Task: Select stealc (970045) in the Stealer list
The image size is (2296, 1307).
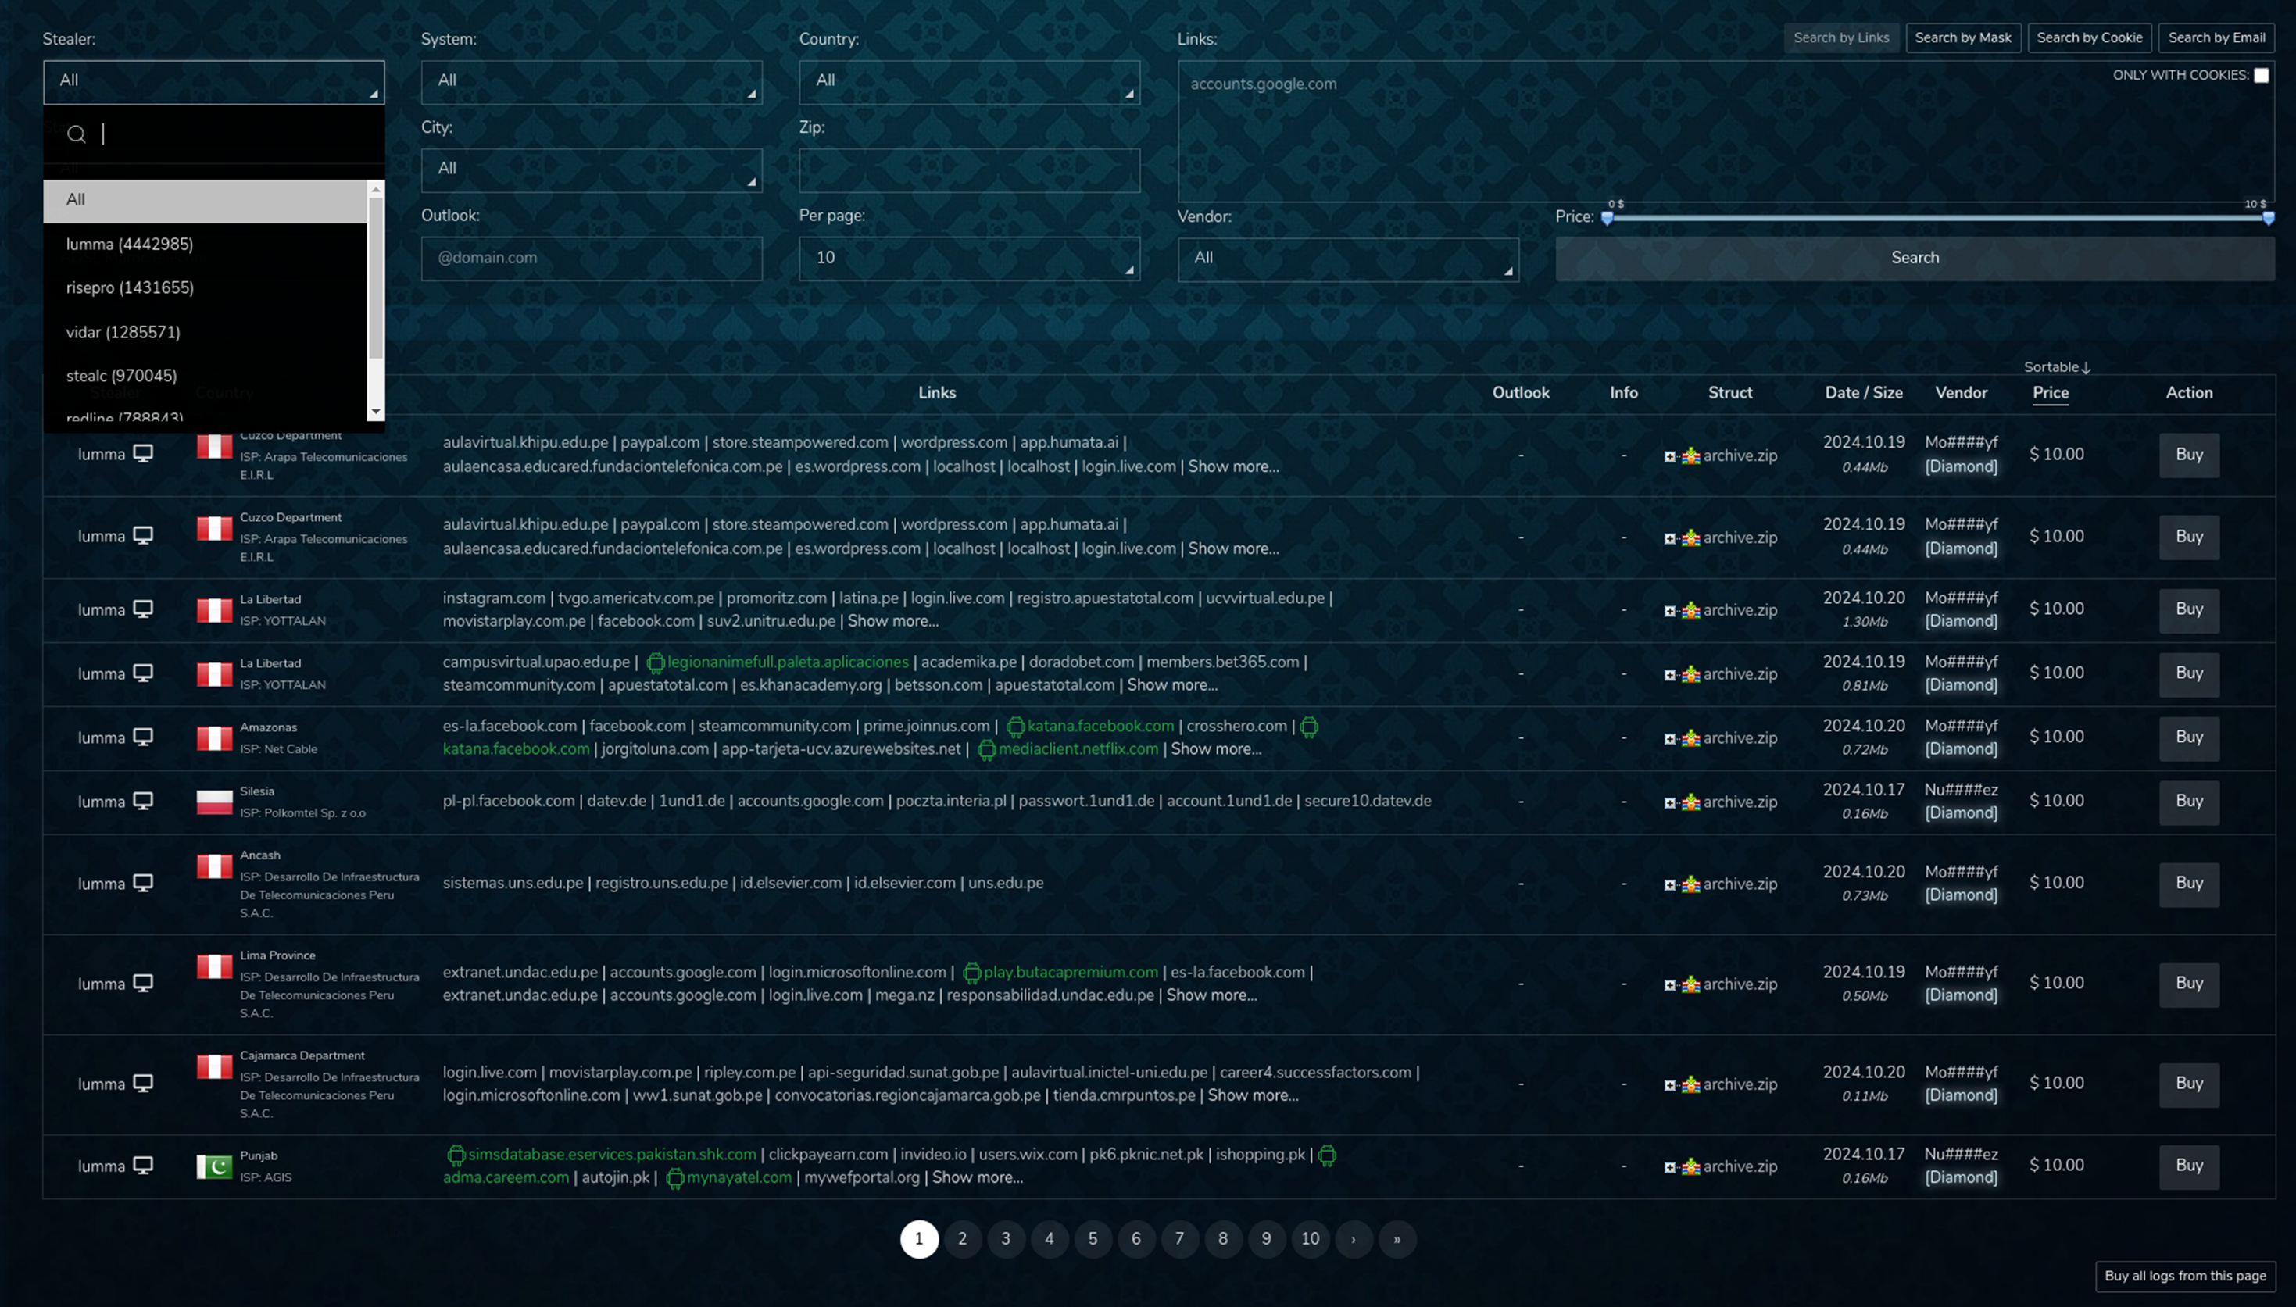Action: (205, 376)
